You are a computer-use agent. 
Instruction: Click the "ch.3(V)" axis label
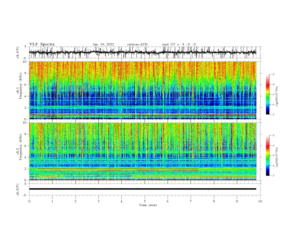click(x=18, y=189)
